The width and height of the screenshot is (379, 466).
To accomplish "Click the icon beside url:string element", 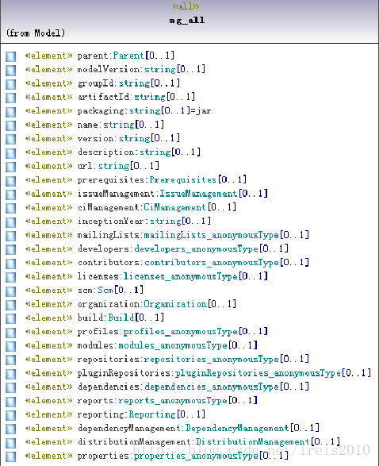I will click(x=10, y=167).
